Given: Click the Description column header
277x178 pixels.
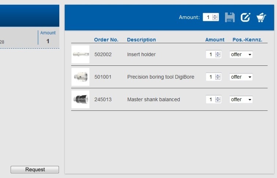Looking at the screenshot, I should click(141, 40).
